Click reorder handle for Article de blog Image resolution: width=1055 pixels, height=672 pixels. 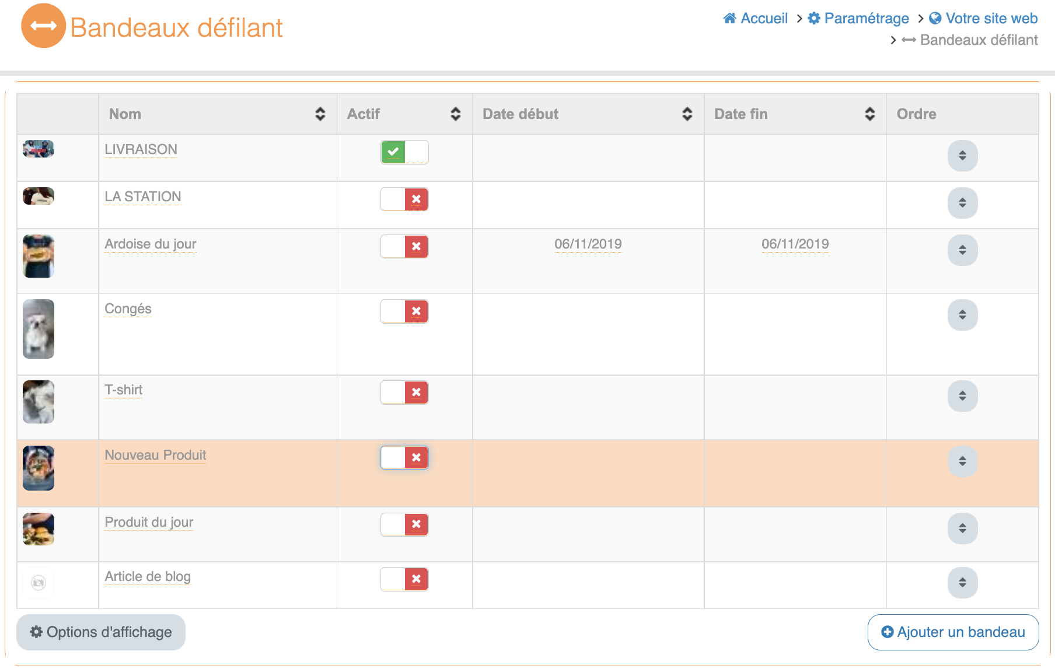962,583
